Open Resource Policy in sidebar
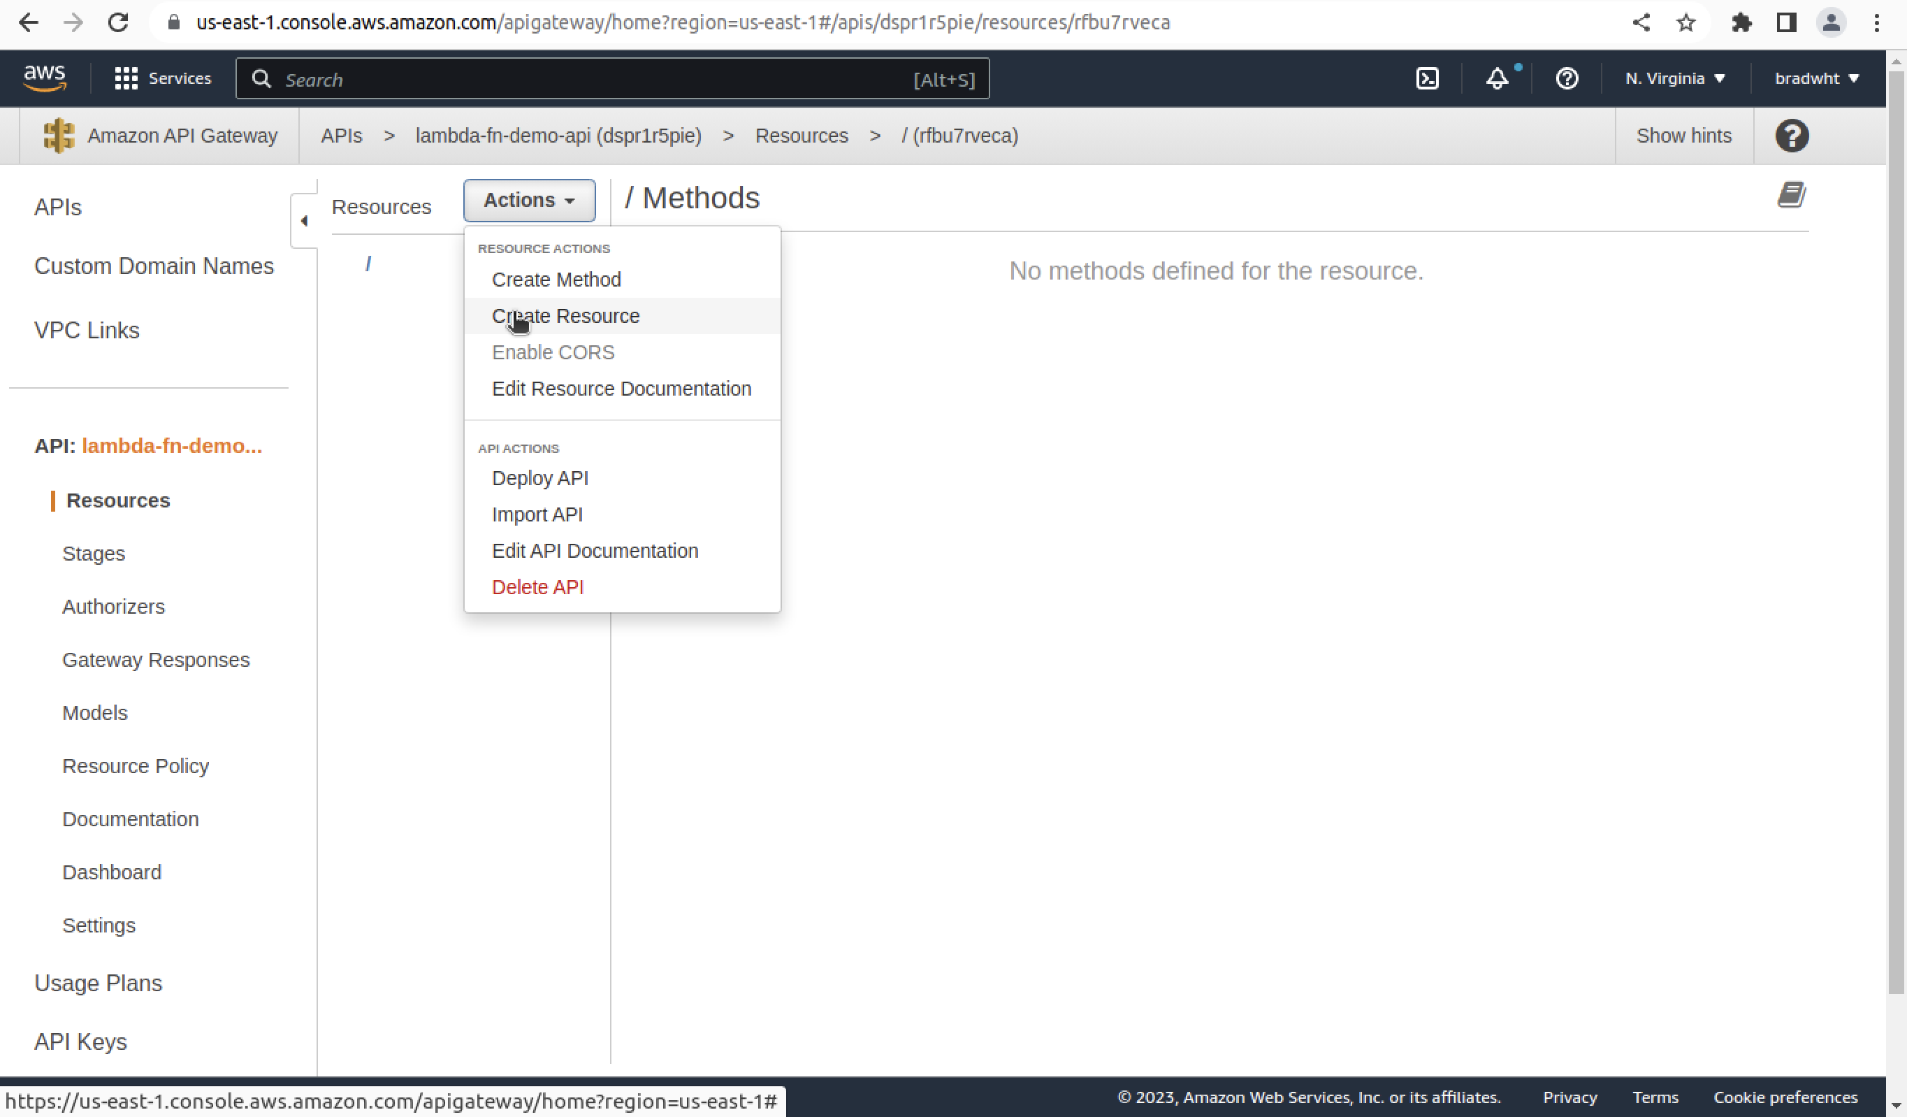1907x1117 pixels. 136,767
